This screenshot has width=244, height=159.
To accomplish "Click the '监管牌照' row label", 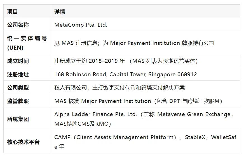I will (18, 101).
